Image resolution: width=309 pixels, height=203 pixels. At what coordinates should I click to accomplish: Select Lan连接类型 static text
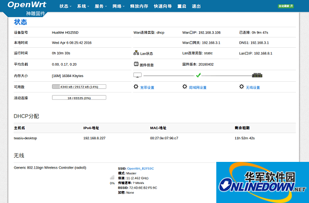(197, 53)
